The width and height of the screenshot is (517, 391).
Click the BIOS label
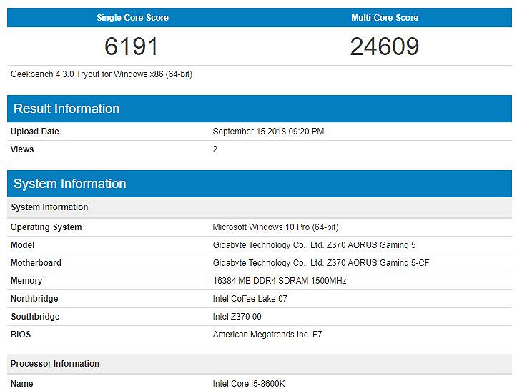[21, 335]
